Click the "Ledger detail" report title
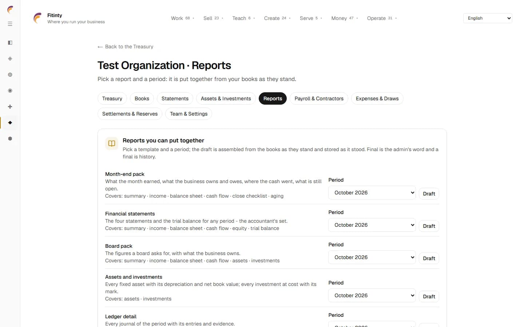Screen dimensions: 524x327 121,316
